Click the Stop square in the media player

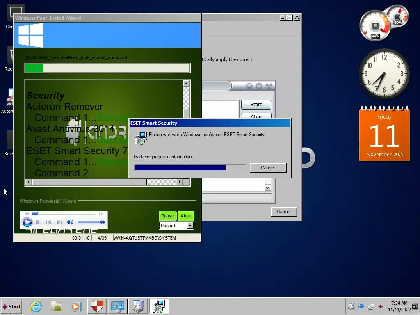[x=38, y=222]
